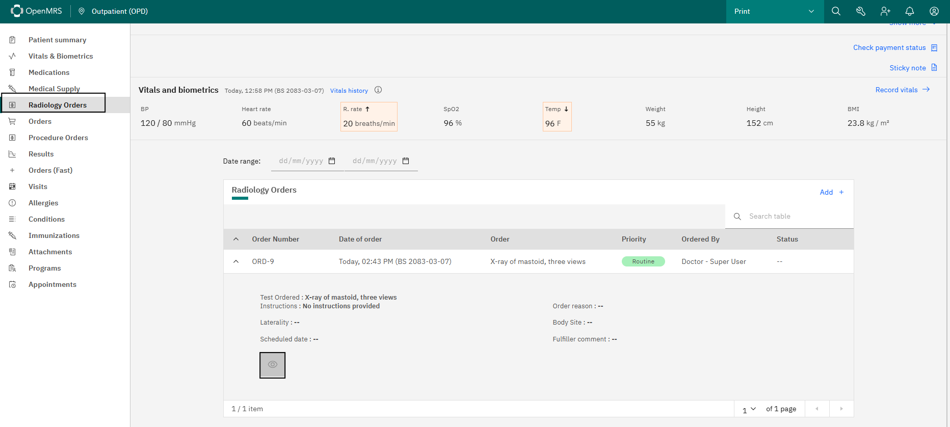Screen dimensions: 950x427
Task: Click Date of order column header
Action: pos(360,239)
